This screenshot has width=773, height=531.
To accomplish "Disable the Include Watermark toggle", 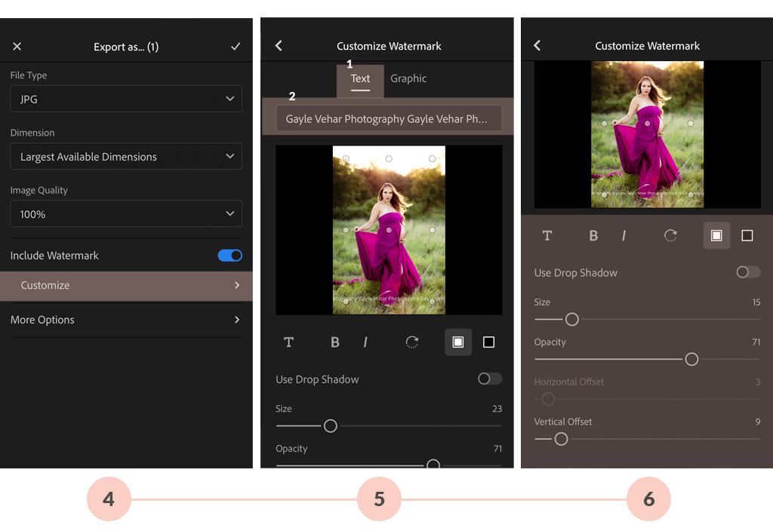I will point(230,255).
